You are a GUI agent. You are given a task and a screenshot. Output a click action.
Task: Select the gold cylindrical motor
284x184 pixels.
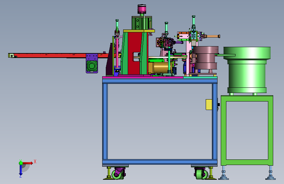[160, 68]
